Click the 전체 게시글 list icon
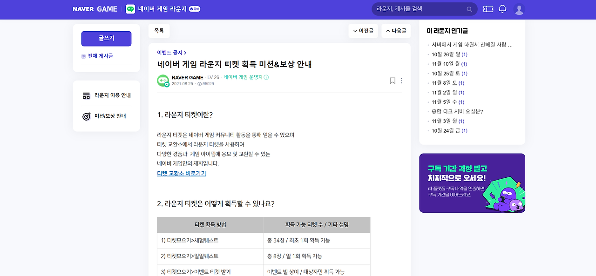 coord(84,56)
